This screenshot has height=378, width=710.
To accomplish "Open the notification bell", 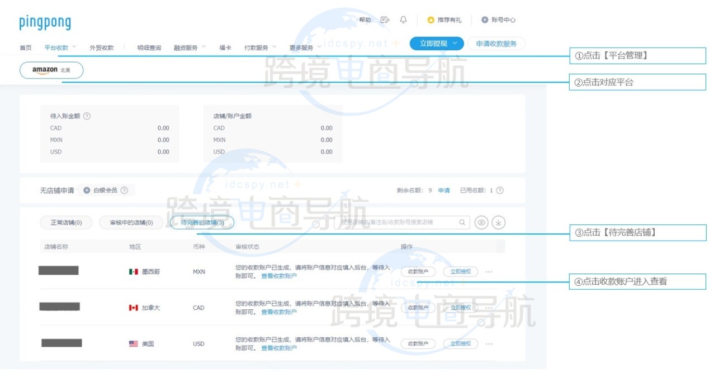I will [403, 19].
